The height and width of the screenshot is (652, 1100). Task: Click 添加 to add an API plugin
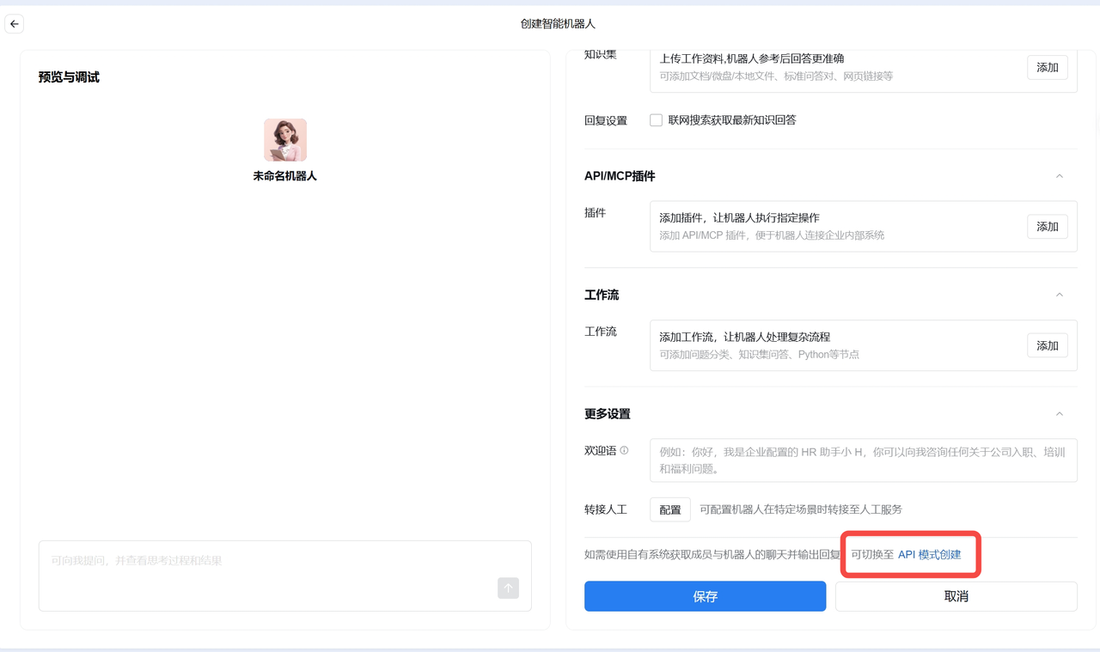click(x=1047, y=226)
